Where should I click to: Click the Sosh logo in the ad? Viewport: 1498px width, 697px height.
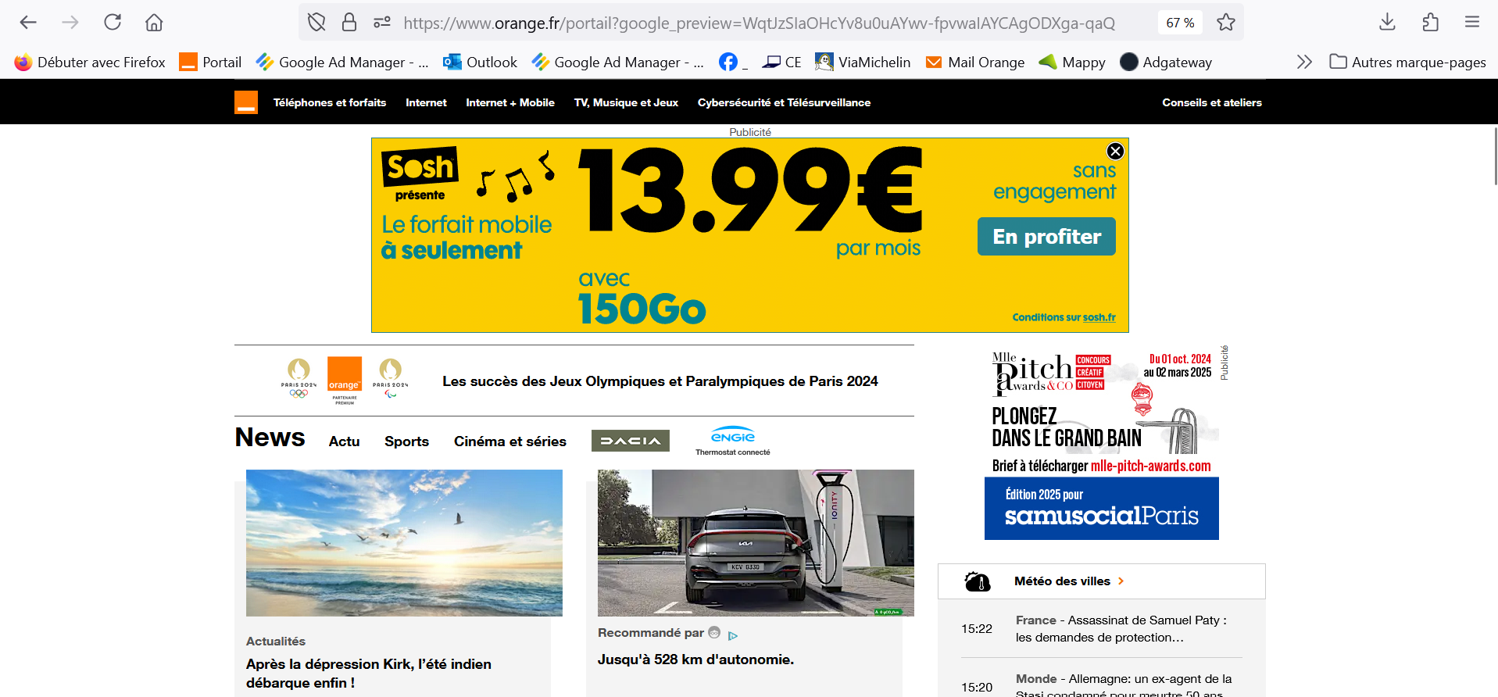[420, 166]
